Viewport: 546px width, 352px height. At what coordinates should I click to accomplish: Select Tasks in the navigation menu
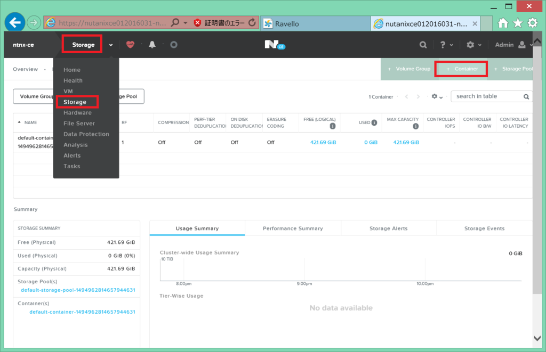click(x=72, y=167)
